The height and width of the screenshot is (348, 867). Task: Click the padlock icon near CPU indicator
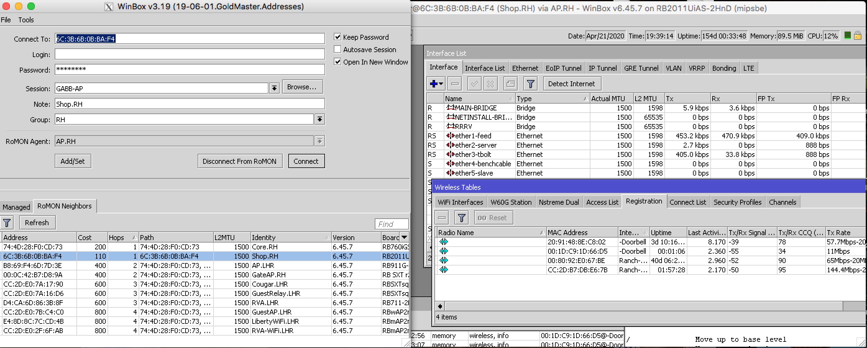[857, 36]
